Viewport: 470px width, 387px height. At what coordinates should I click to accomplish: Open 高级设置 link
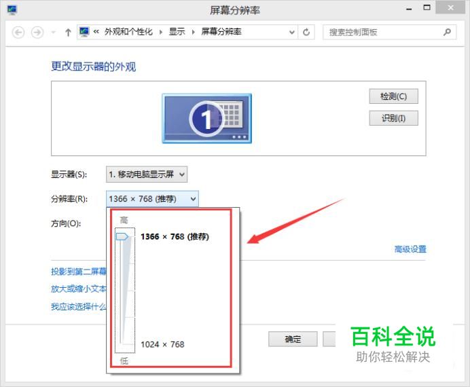(x=410, y=249)
